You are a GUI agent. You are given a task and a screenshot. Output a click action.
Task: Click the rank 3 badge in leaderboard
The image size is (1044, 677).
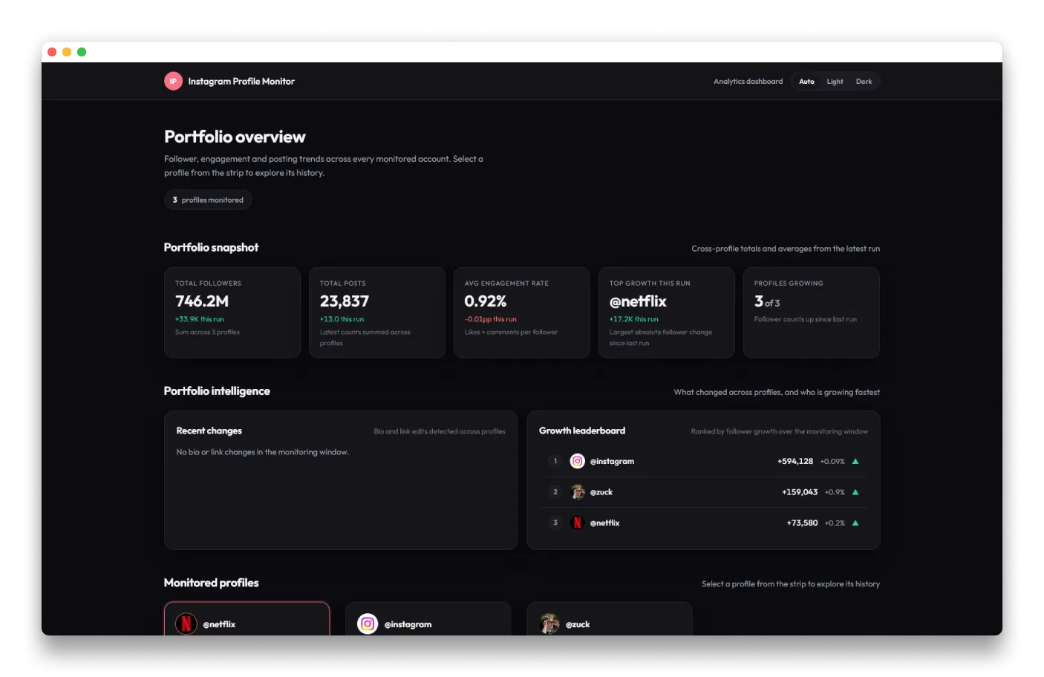coord(555,523)
